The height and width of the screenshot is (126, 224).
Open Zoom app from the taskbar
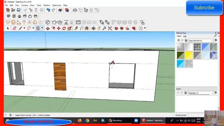[x=136, y=120]
